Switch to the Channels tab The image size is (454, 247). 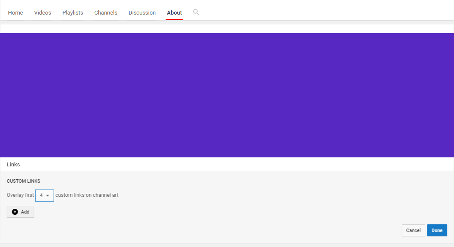[x=106, y=12]
